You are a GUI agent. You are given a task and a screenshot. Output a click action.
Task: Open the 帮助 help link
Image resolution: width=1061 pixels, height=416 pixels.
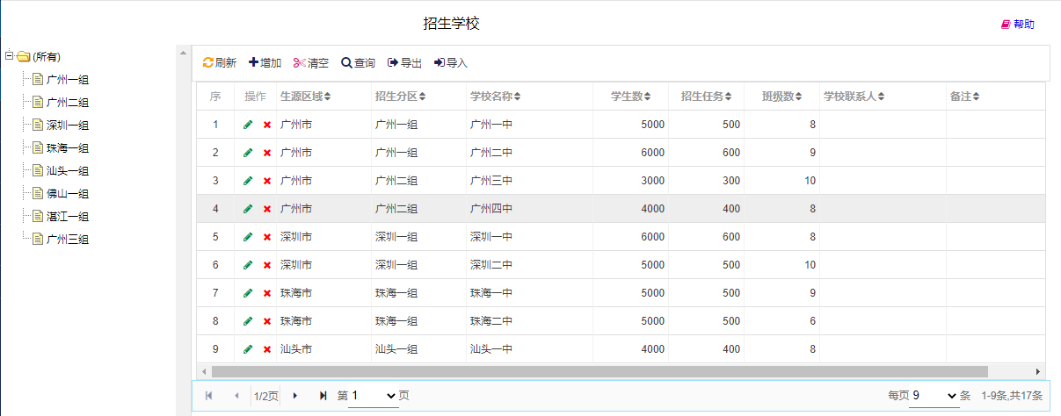1017,25
